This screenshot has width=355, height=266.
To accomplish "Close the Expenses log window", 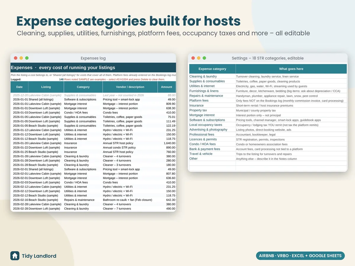I will pos(16,58).
